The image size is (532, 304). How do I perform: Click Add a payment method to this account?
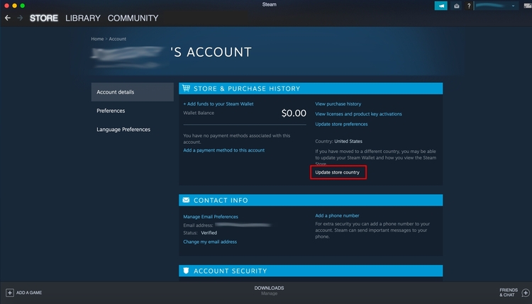pos(223,150)
